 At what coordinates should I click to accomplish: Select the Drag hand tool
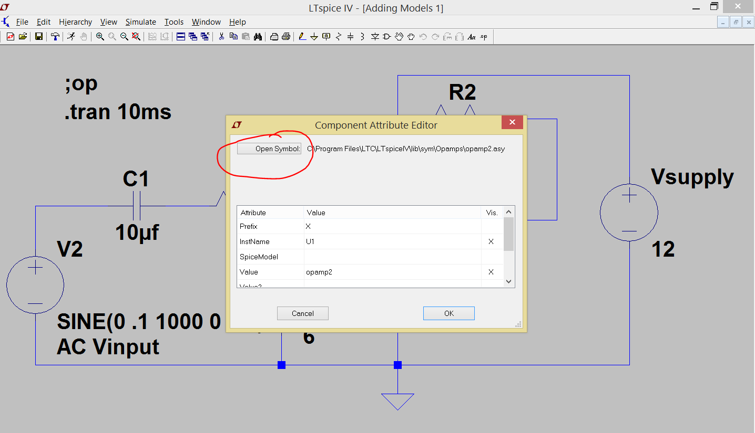pyautogui.click(x=411, y=37)
